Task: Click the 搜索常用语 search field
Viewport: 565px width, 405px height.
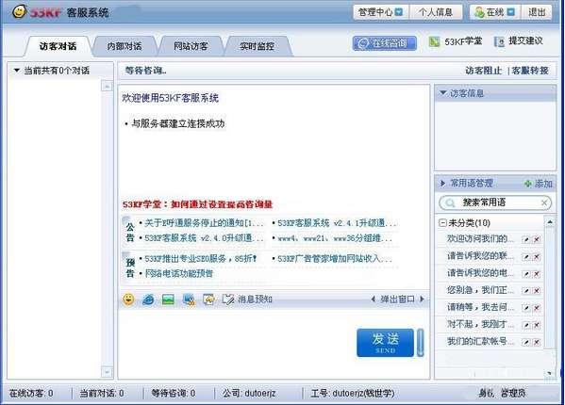Action: 495,202
